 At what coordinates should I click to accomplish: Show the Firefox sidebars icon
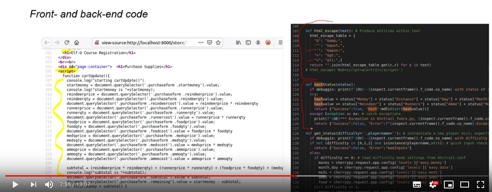coord(248,42)
